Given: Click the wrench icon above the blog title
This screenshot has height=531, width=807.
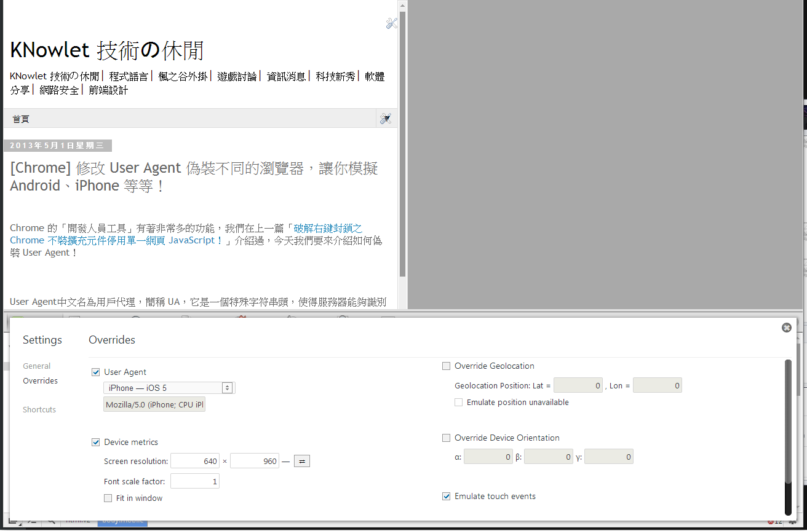Looking at the screenshot, I should pos(392,23).
